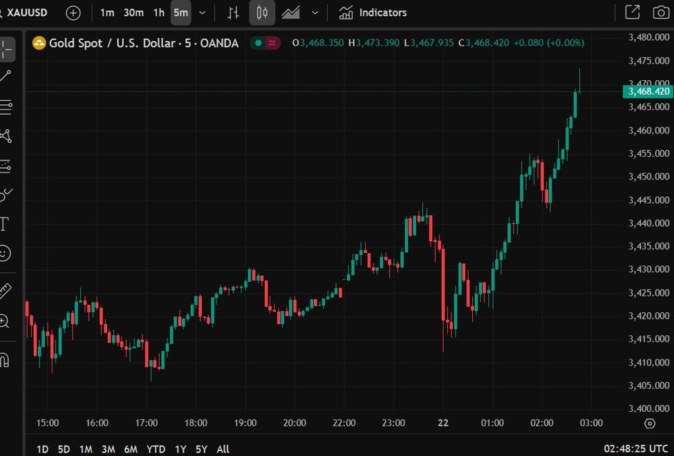Viewport: 674px width, 456px height.
Task: Choose the text annotation tool
Action: [4, 224]
